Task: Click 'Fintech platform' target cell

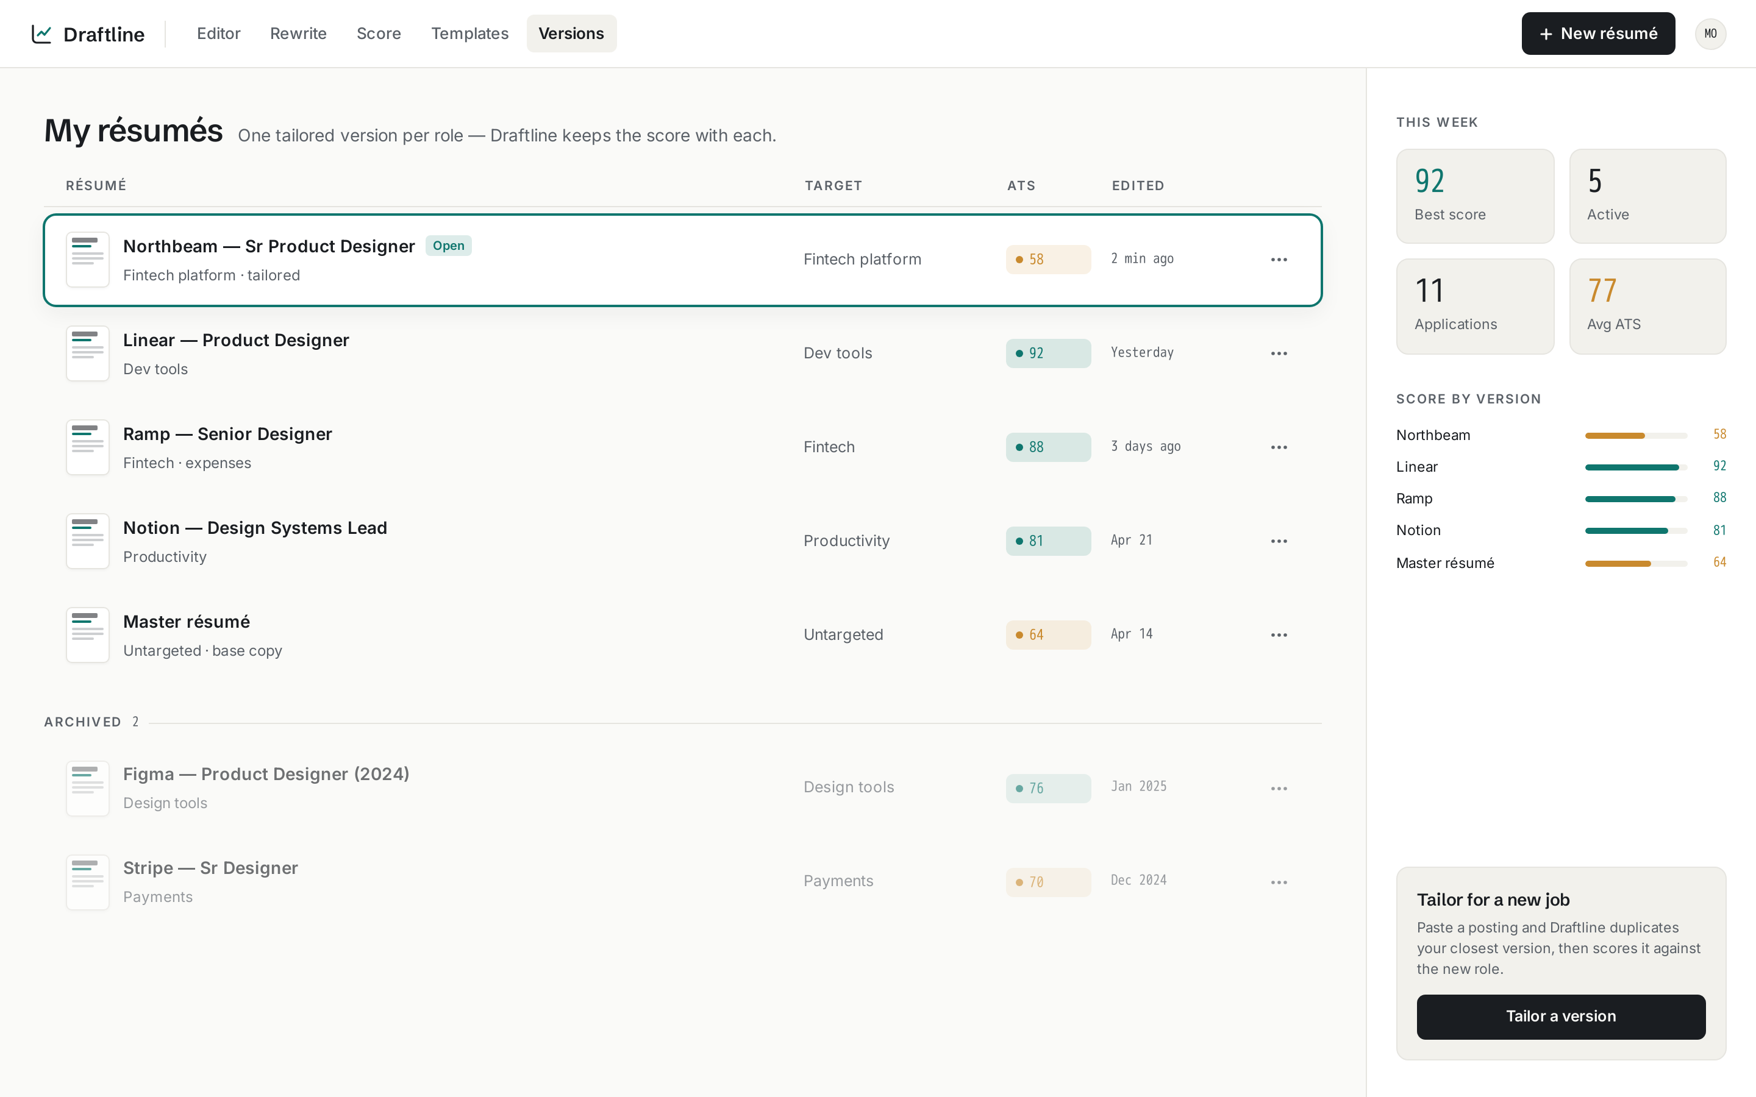Action: coord(862,260)
